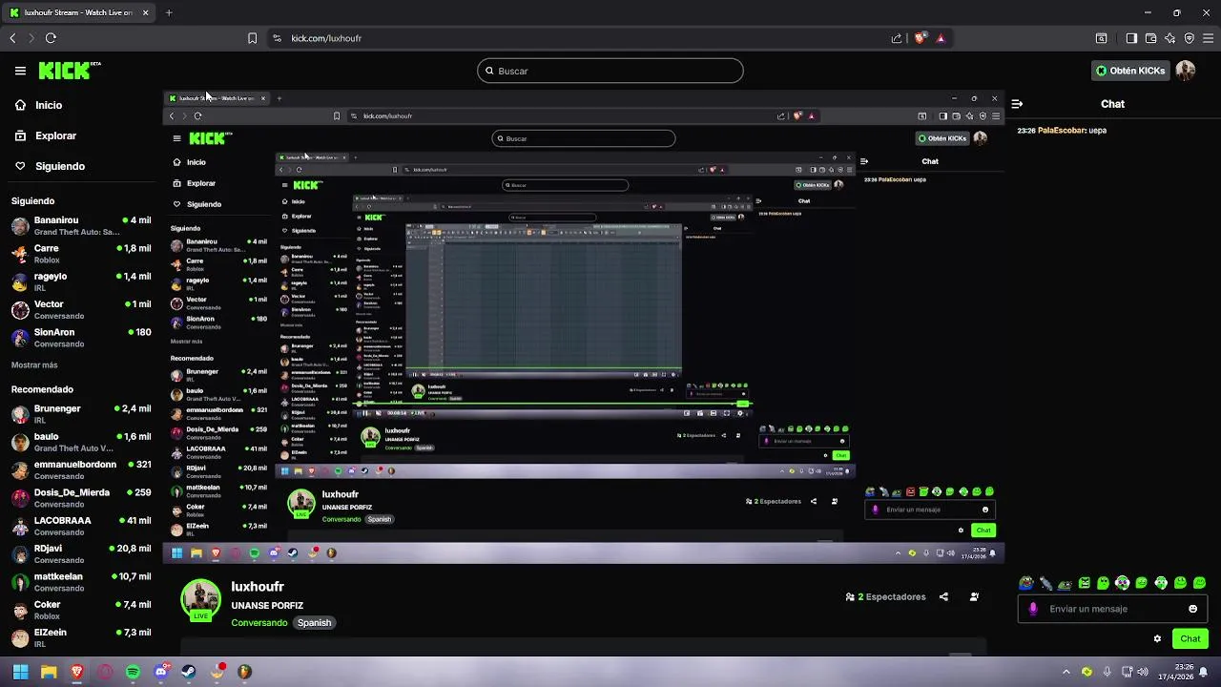Open SionAron channel in sidebar
The height and width of the screenshot is (687, 1221).
[80, 338]
